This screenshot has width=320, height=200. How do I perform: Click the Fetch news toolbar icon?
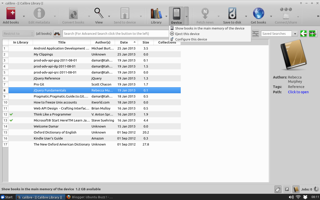(205, 13)
